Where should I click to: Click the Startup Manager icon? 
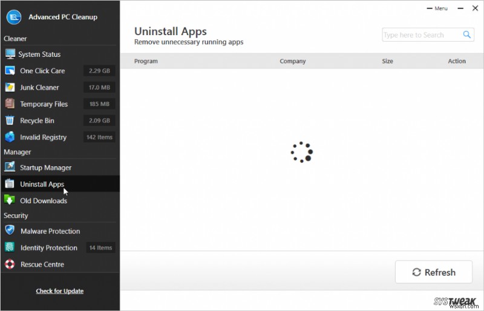(x=10, y=167)
